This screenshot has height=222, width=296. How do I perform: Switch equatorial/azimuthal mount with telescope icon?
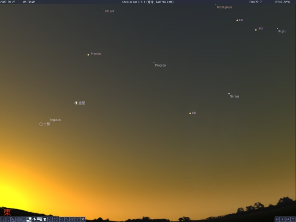[49, 219]
